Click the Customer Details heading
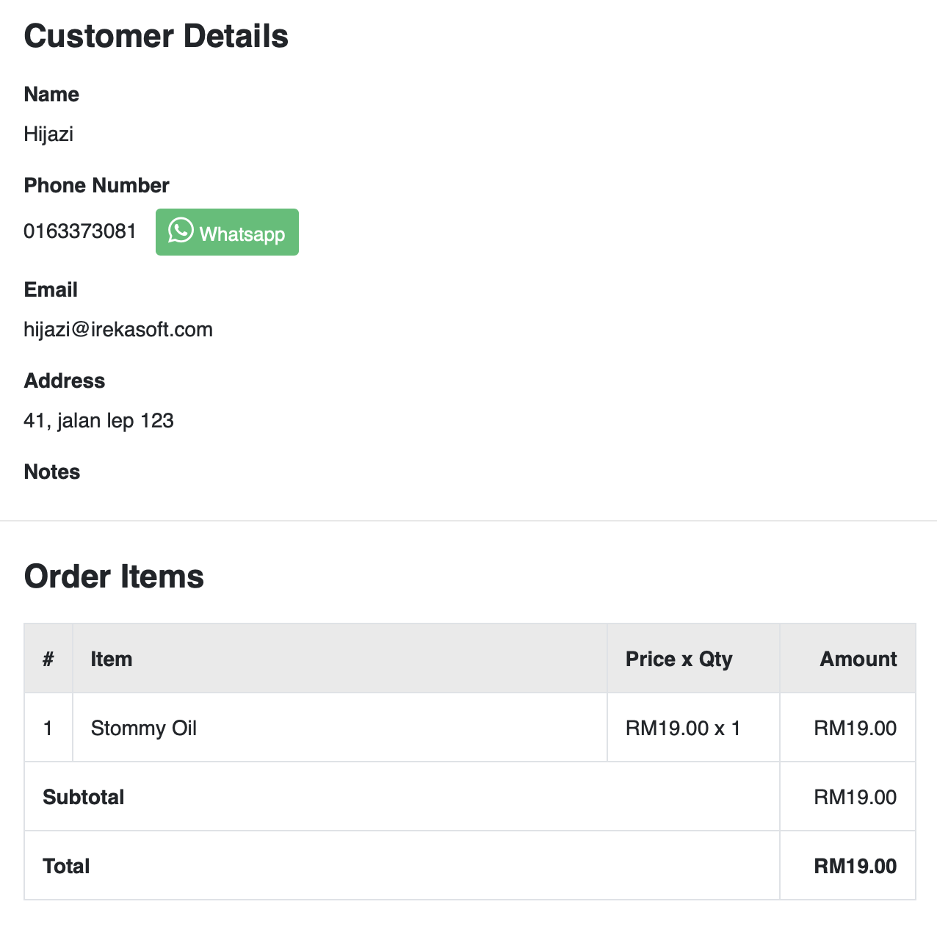 (156, 36)
